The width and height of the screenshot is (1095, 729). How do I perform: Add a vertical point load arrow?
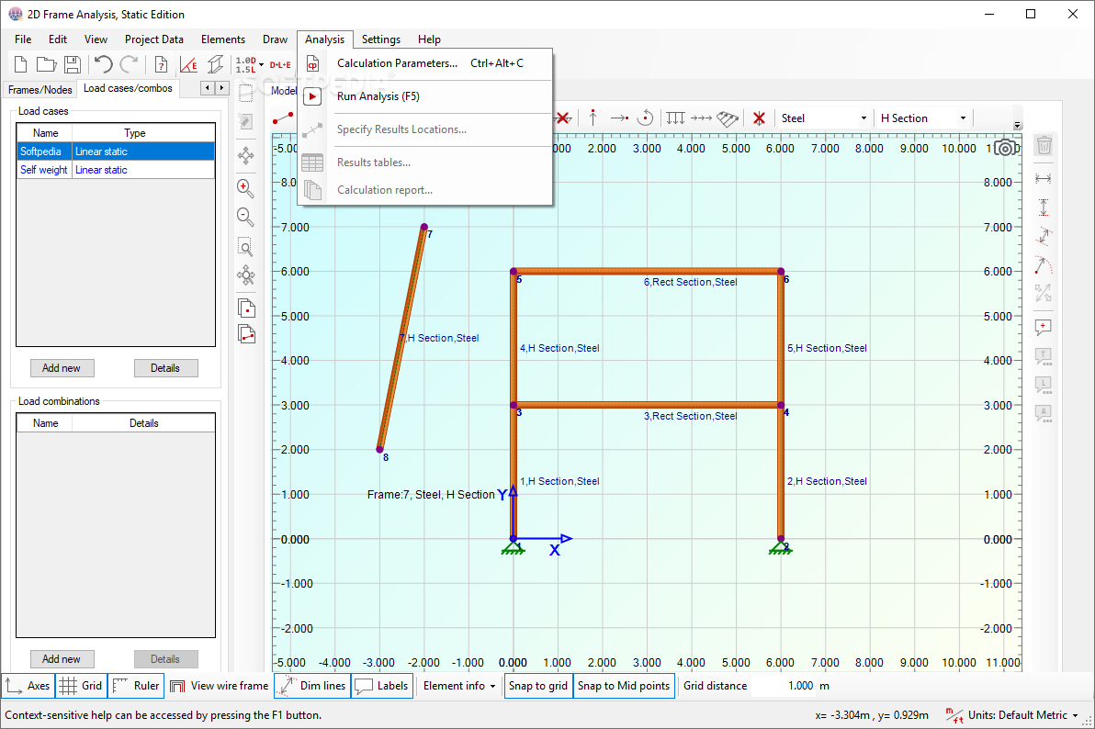pos(593,118)
